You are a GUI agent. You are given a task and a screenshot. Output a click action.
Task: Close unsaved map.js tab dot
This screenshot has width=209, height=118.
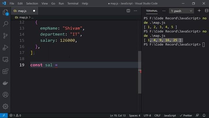tap(34, 11)
